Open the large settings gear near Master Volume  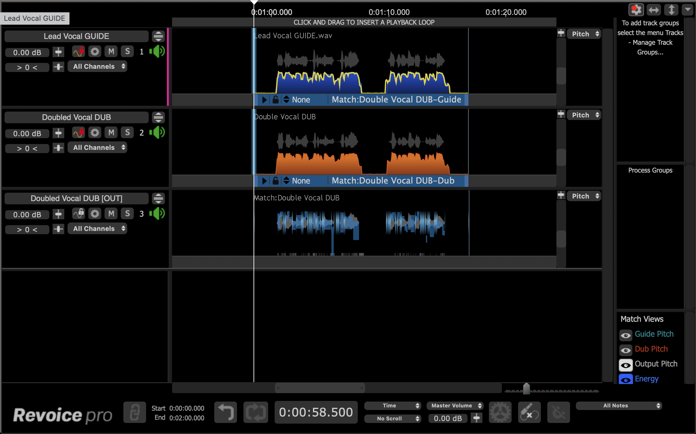(500, 412)
